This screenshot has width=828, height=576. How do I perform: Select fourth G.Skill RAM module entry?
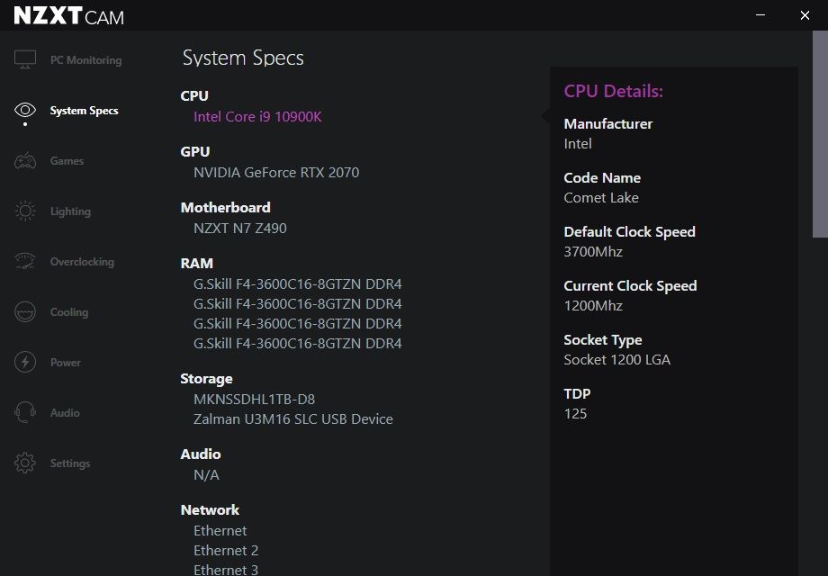point(297,343)
